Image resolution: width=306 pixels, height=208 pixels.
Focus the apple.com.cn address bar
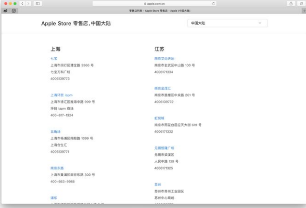click(x=154, y=3)
